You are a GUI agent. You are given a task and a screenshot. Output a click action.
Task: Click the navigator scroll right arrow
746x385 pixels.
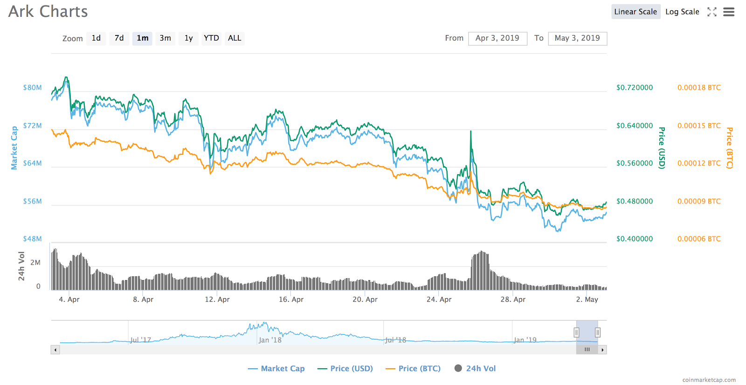(x=602, y=350)
